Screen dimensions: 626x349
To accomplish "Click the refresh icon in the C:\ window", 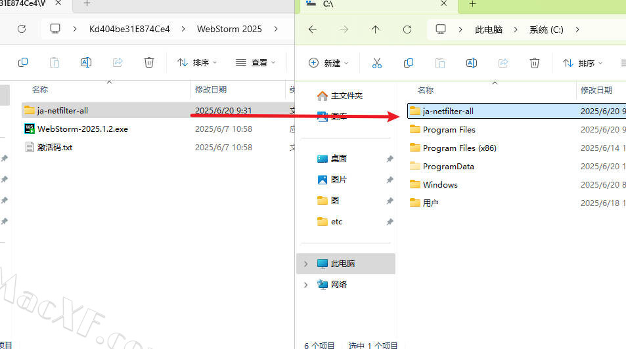I will 407,29.
